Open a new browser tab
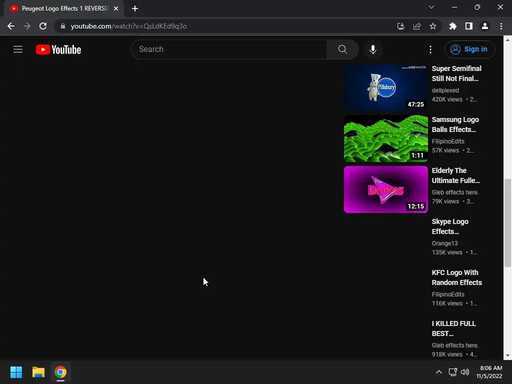512x384 pixels. pos(135,8)
